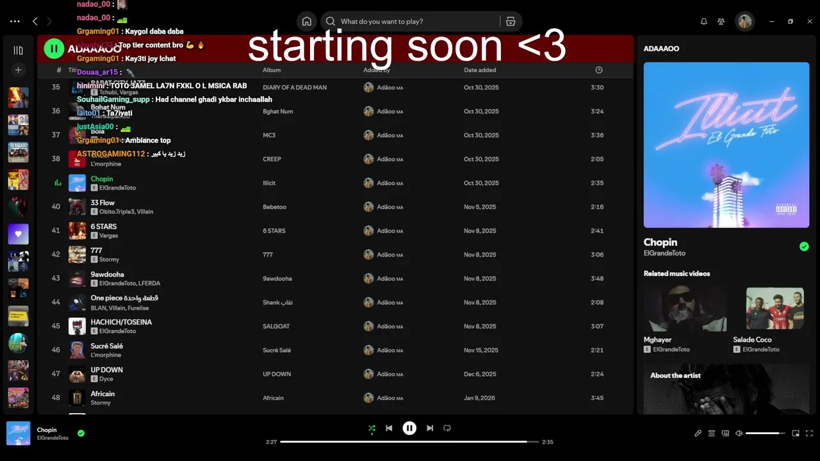The height and width of the screenshot is (461, 820).
Task: Open the Friend Activity icon
Action: 721,21
